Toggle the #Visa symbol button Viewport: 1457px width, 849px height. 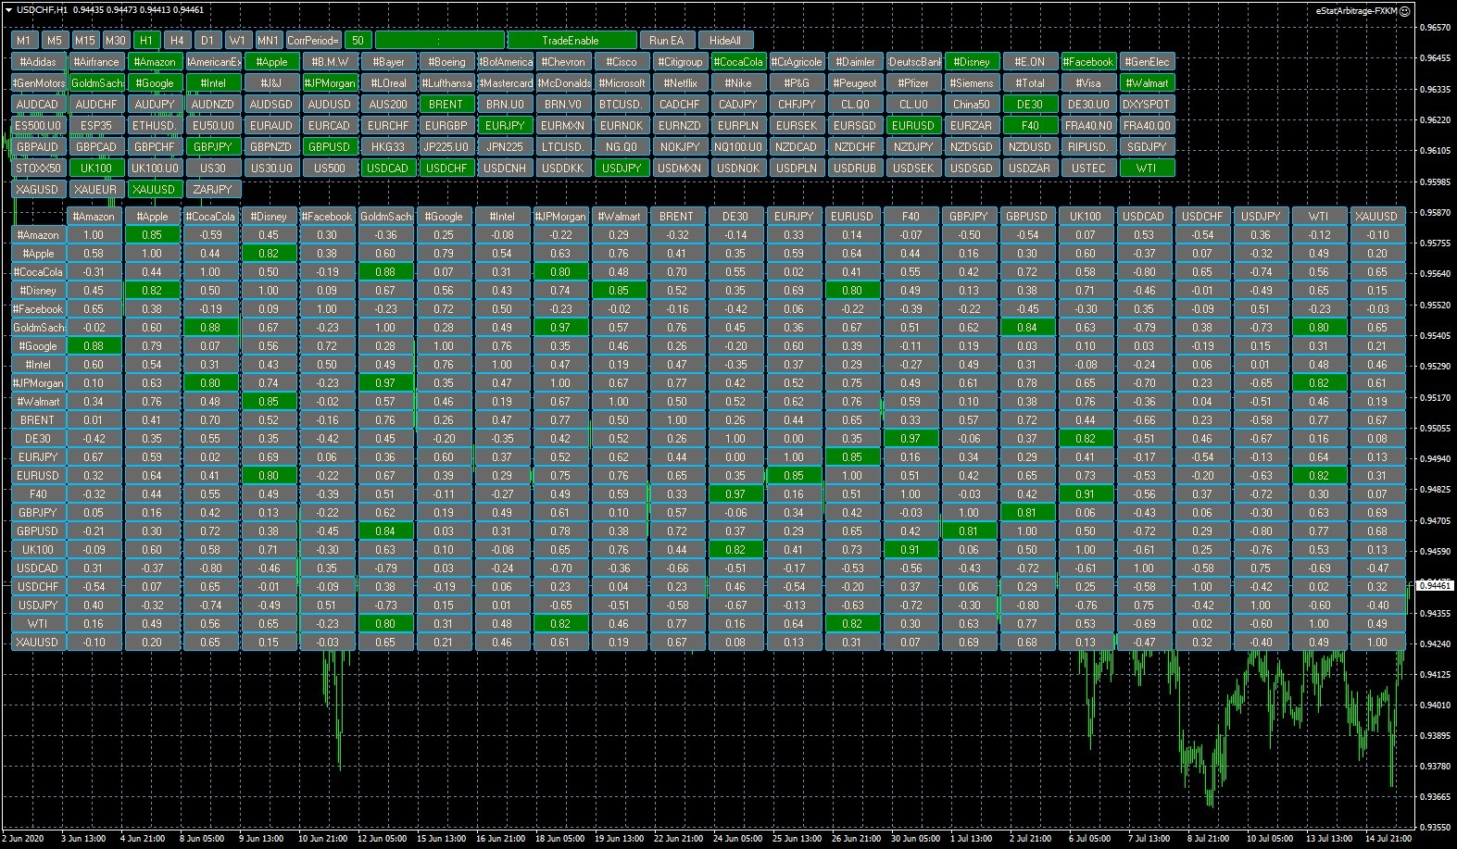tap(1088, 83)
